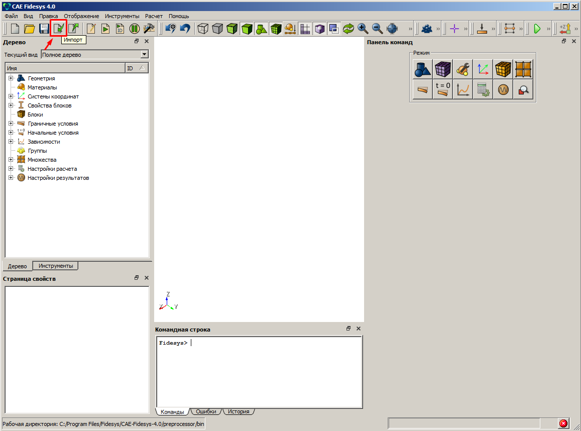Expand the Свойства блоков tree node

click(x=11, y=105)
